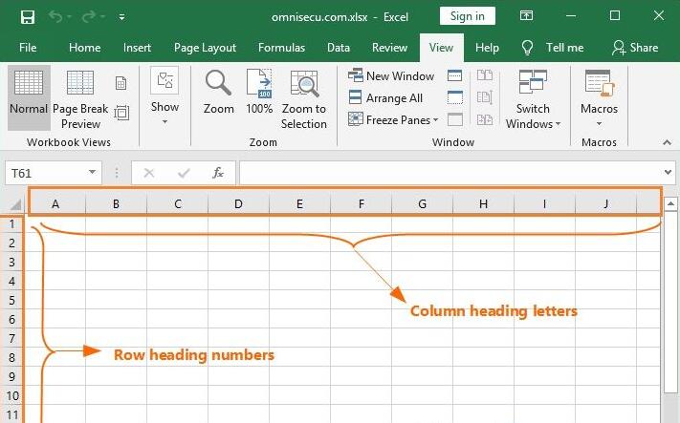The image size is (680, 423).
Task: Click New Window
Action: point(391,75)
